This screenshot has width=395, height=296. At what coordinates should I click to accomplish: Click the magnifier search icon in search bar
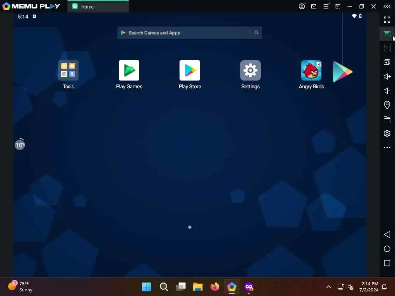point(256,32)
